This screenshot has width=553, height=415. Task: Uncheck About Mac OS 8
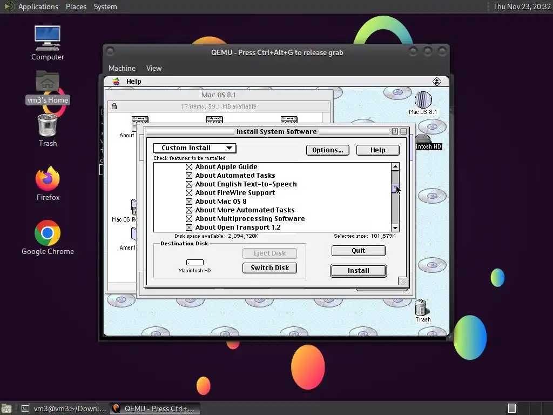click(x=189, y=202)
